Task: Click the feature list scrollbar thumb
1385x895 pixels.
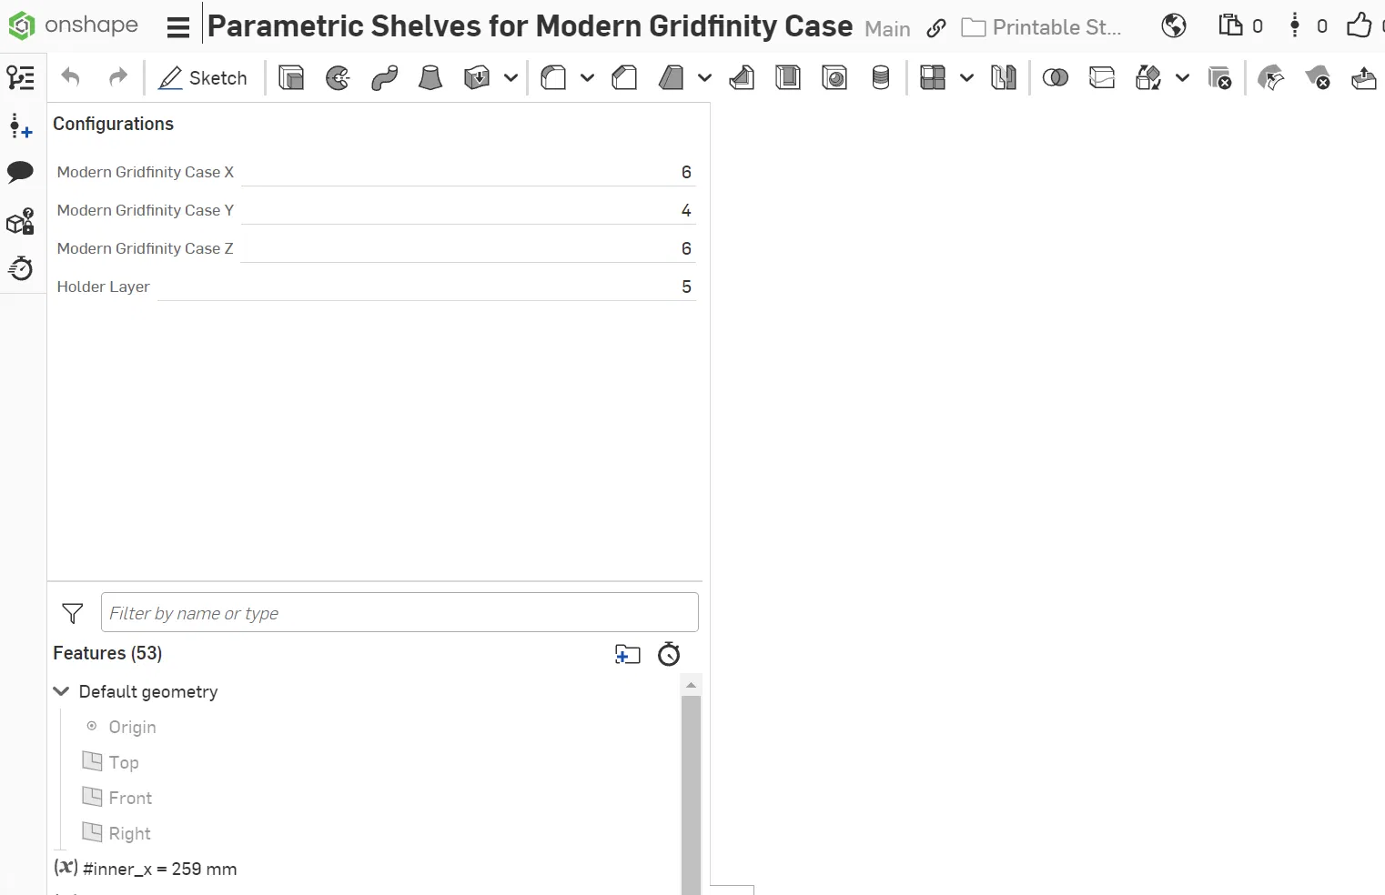Action: [692, 795]
